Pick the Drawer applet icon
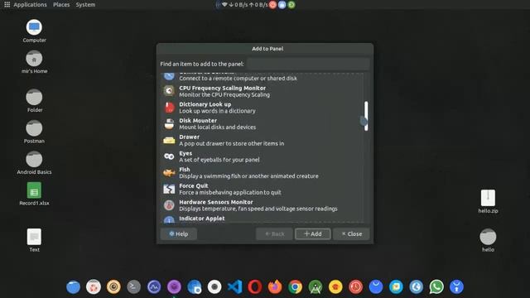Screen dimensions: 530x298 click(169, 140)
